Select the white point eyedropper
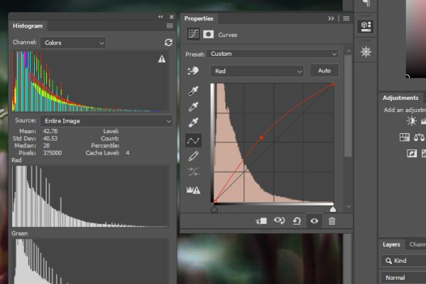This screenshot has width=426, height=284. pyautogui.click(x=193, y=123)
